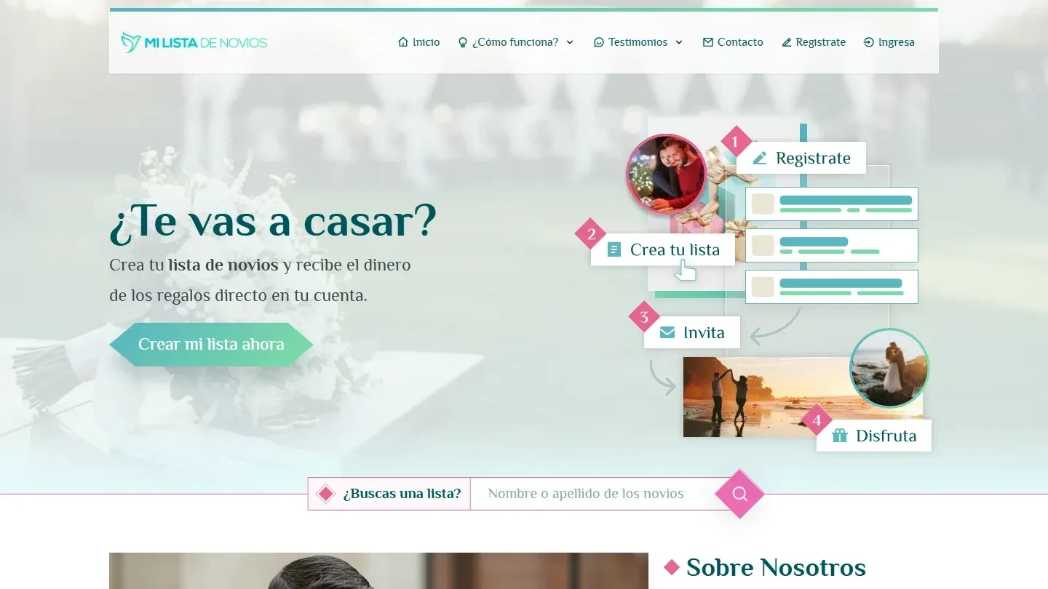Click the Mi Lista de Novios logo
This screenshot has height=589, width=1048.
(194, 43)
